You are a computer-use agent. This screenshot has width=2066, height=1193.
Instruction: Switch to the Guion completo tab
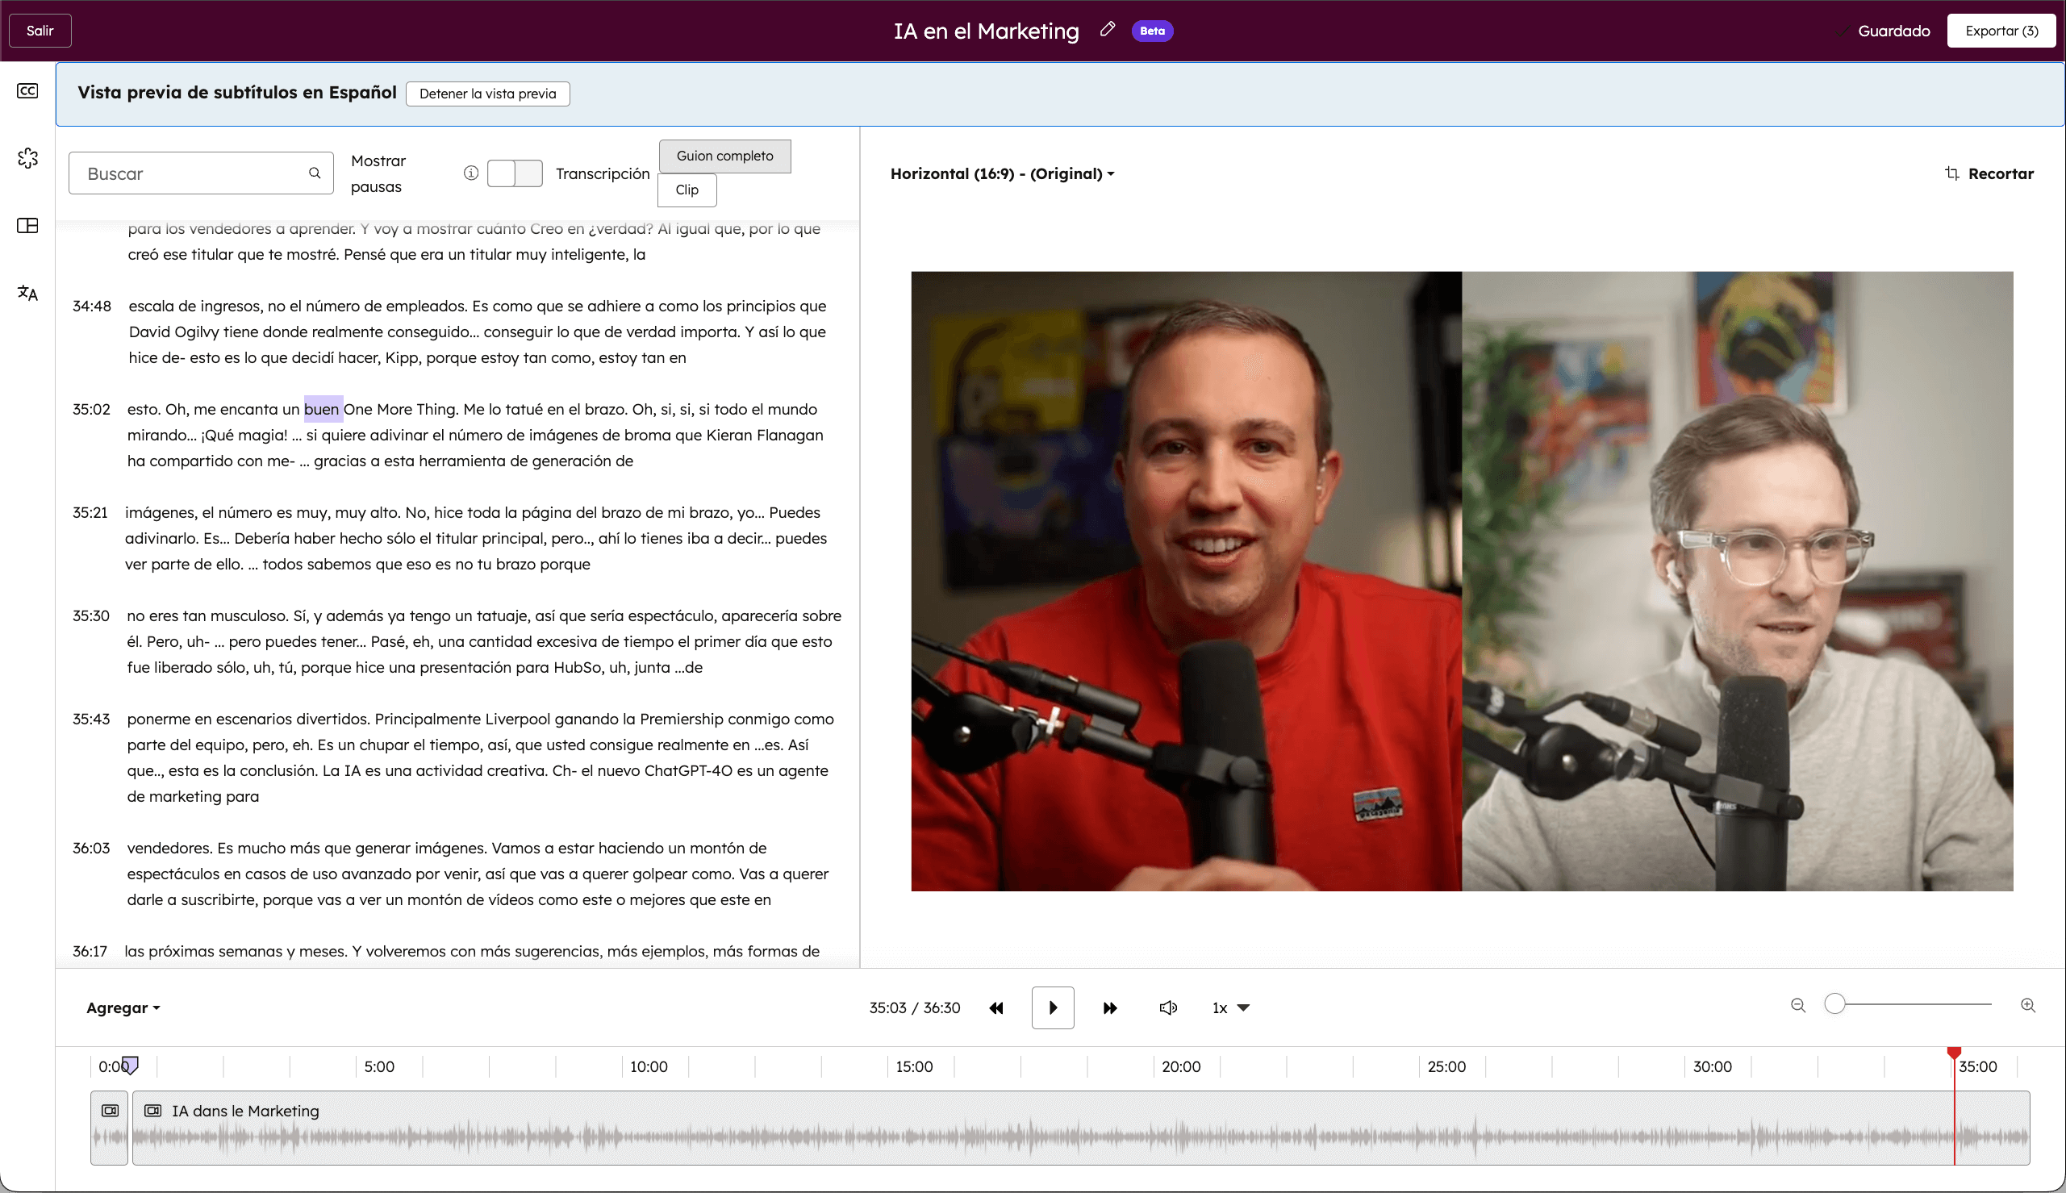tap(724, 156)
